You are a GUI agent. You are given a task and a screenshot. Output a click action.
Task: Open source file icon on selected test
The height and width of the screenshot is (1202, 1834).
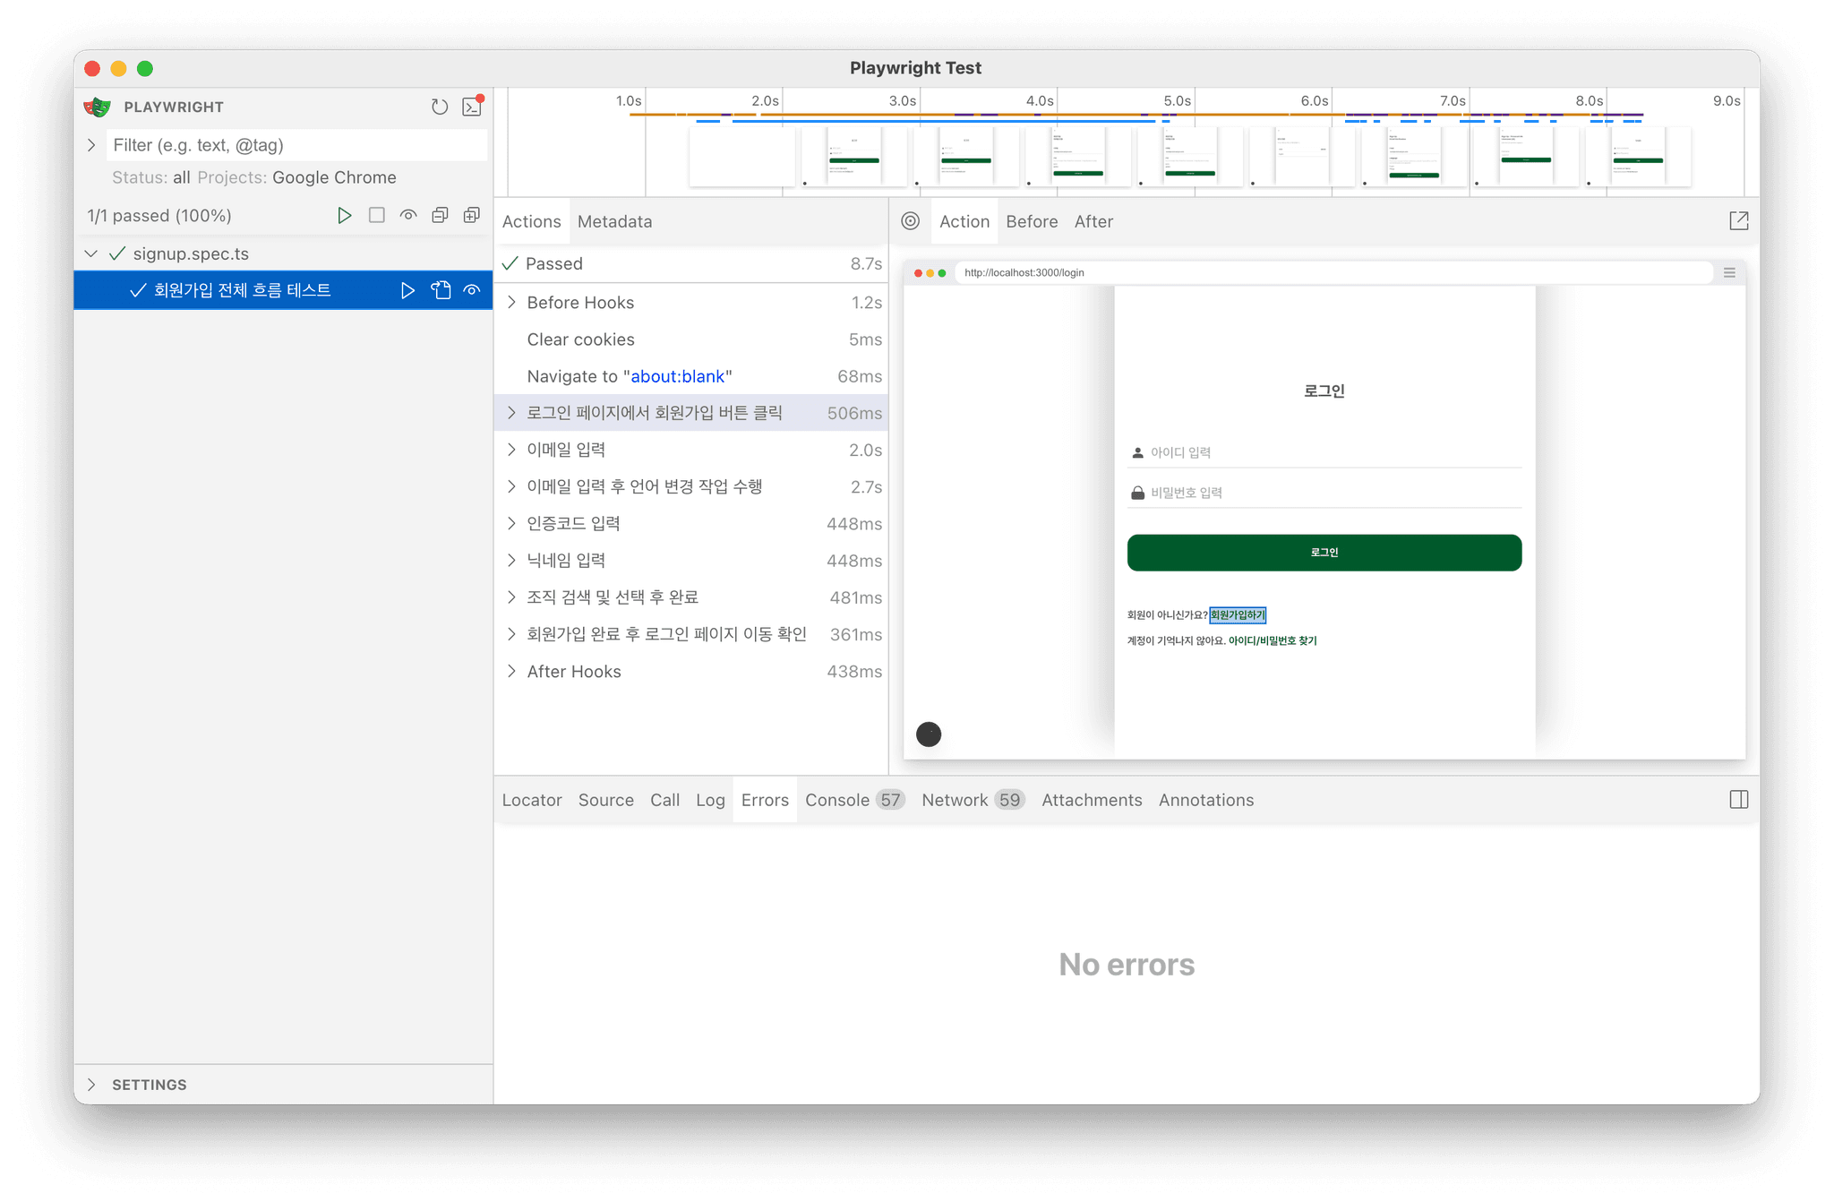pos(441,290)
